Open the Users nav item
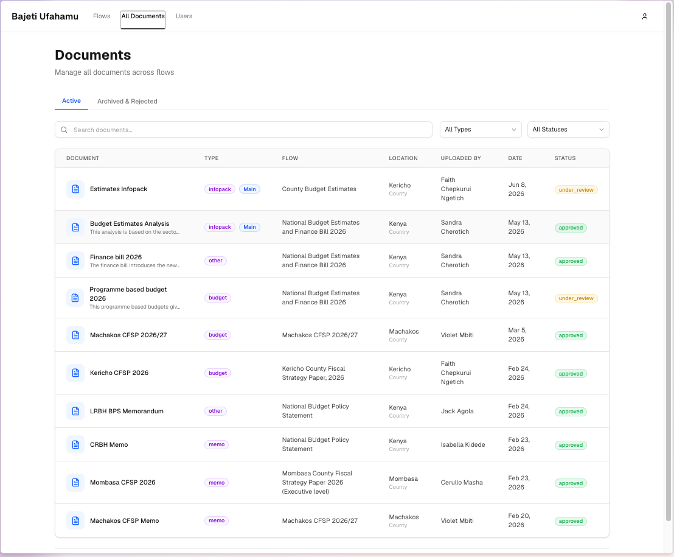674x557 pixels. coord(184,16)
